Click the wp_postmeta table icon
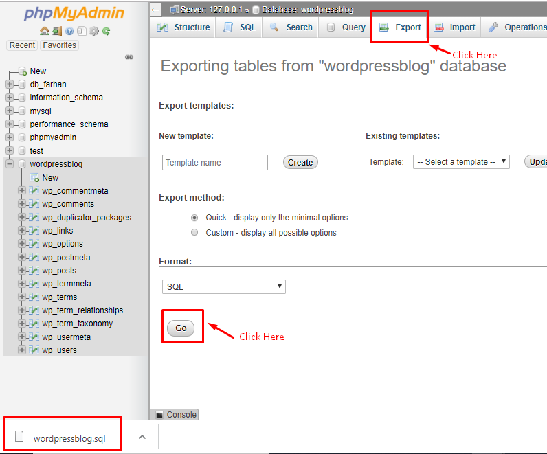Image resolution: width=547 pixels, height=454 pixels. (x=34, y=257)
